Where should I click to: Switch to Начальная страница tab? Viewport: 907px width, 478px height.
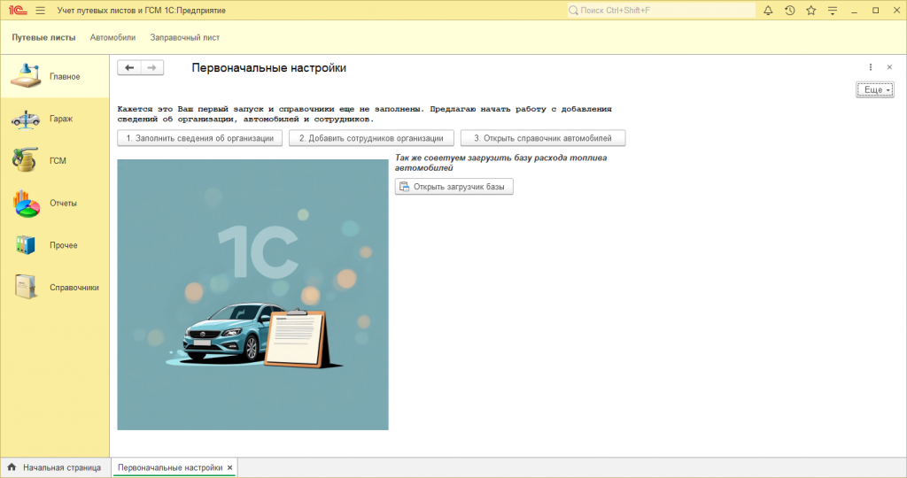point(55,467)
